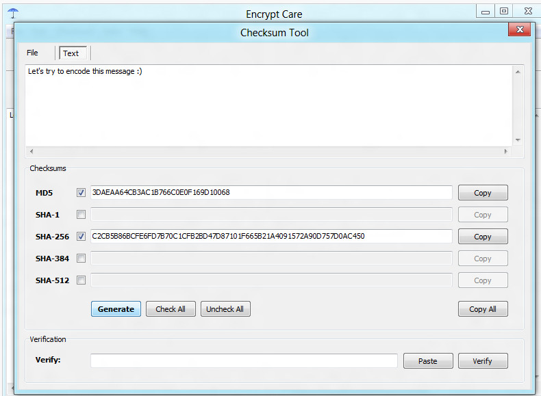This screenshot has width=541, height=396.
Task: Enable the SHA-384 checkbox
Action: point(81,258)
